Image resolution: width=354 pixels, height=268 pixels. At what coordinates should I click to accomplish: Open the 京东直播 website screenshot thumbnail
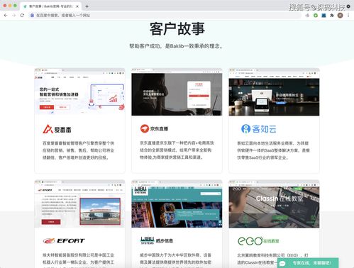(x=177, y=92)
